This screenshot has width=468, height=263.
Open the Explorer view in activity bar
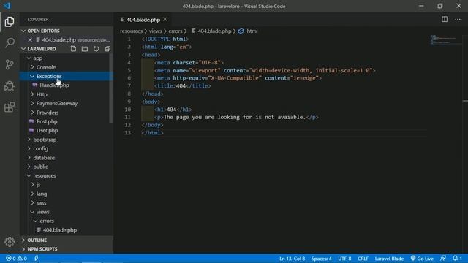click(x=10, y=22)
